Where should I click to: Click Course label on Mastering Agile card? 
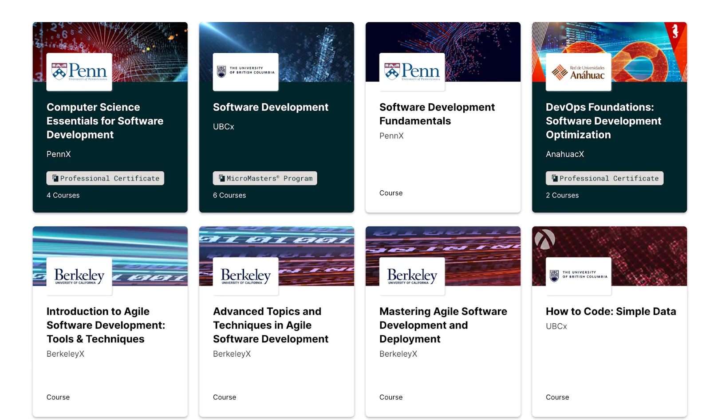tap(391, 397)
